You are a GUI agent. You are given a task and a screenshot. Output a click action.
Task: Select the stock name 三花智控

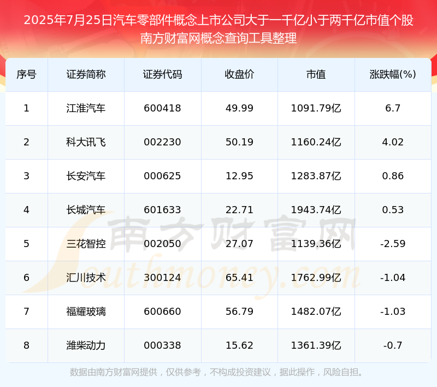[x=86, y=244]
